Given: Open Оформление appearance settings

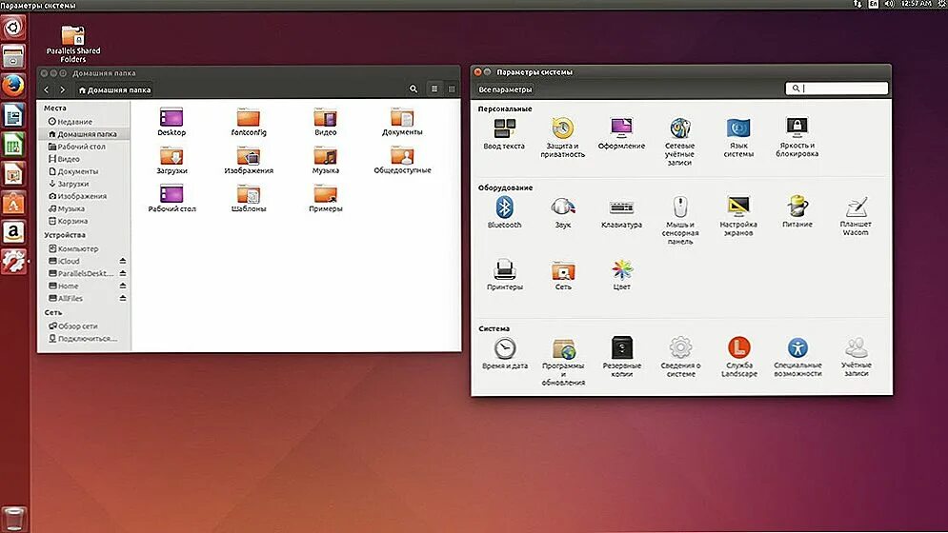Looking at the screenshot, I should 621,133.
